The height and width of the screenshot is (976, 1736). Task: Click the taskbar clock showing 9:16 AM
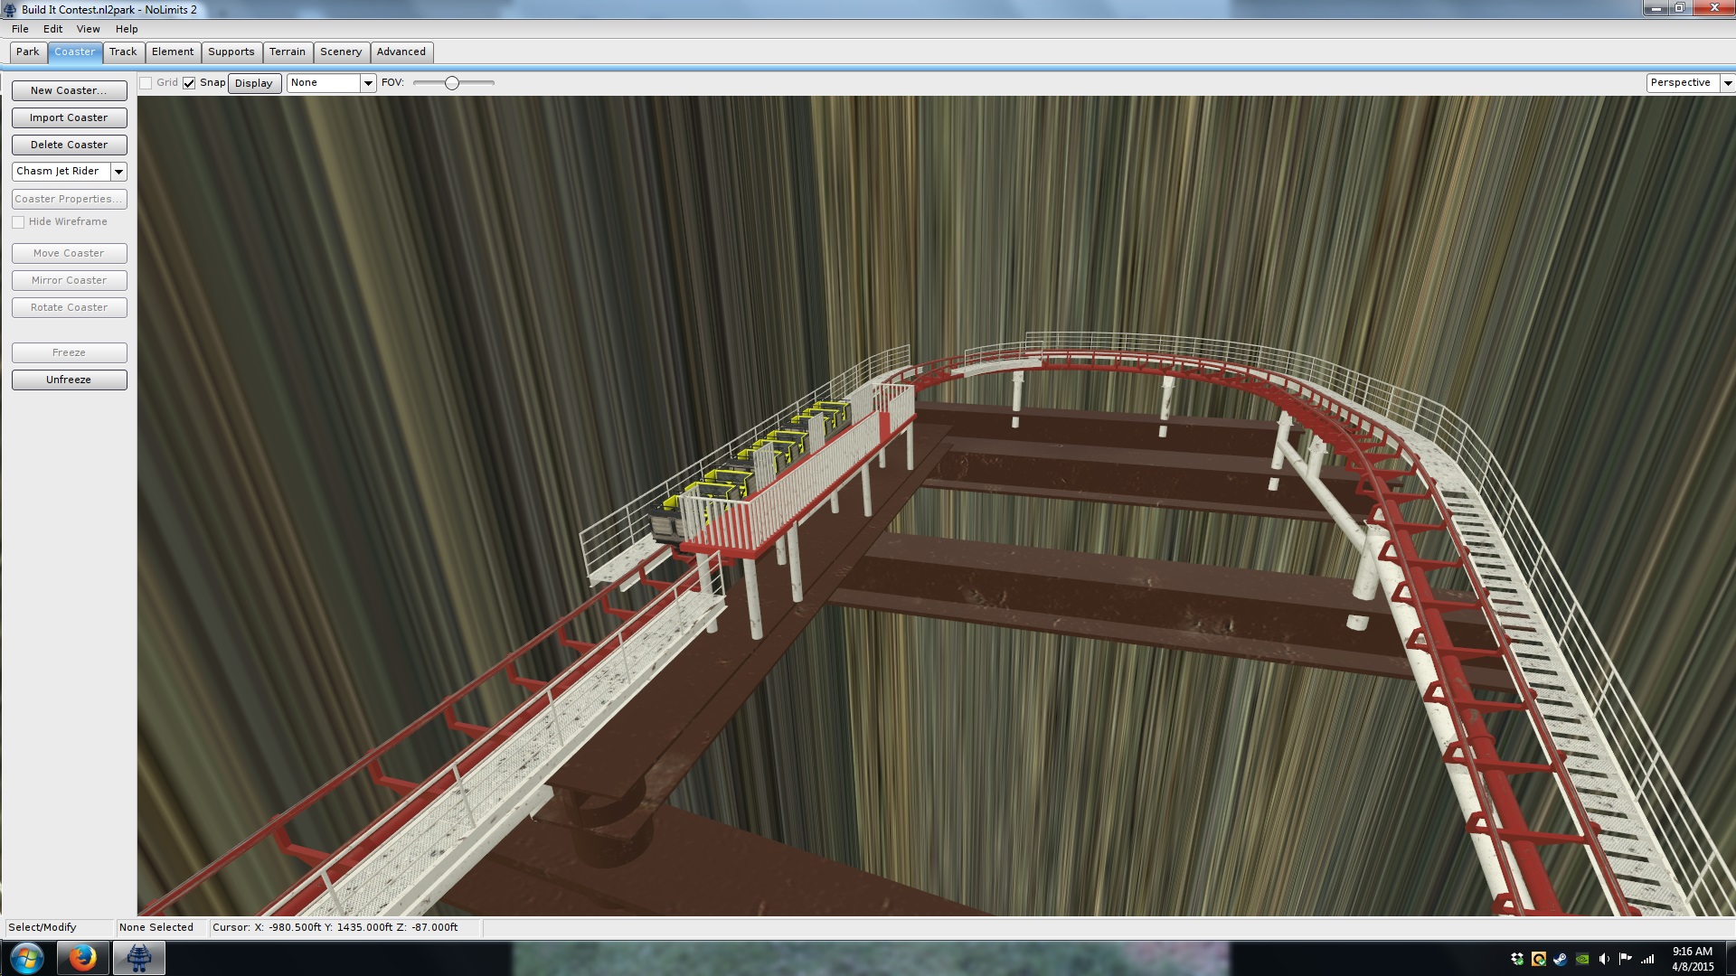1692,959
